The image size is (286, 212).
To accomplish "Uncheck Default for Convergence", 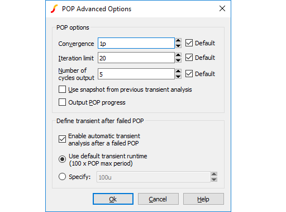I will point(189,43).
